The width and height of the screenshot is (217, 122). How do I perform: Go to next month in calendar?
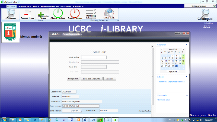click(x=183, y=49)
